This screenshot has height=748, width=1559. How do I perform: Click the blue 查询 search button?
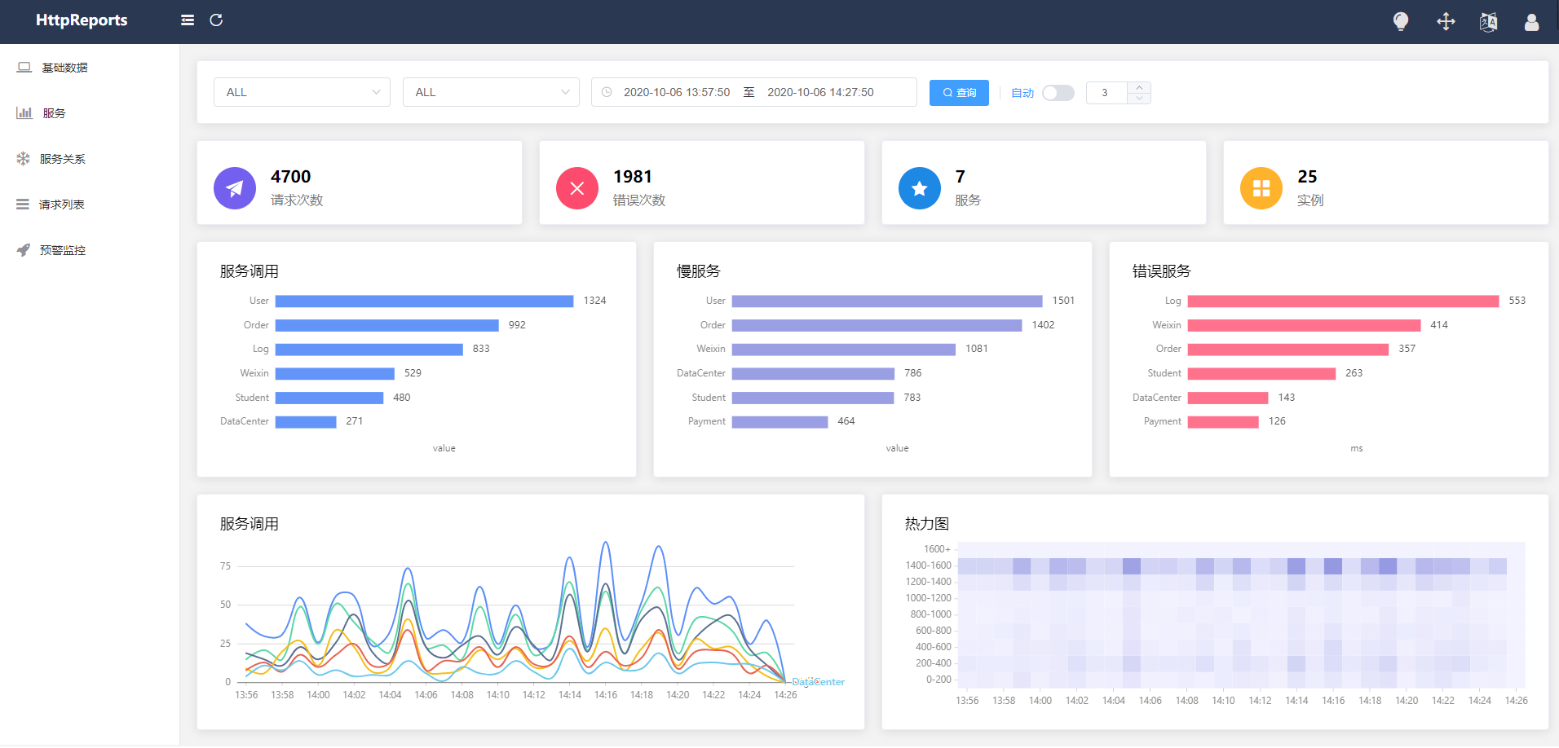pos(959,92)
